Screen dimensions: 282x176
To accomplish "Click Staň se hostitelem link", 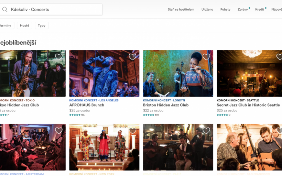I will tap(181, 10).
